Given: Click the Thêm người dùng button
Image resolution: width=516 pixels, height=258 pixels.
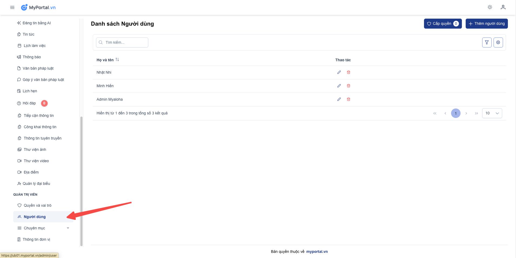Looking at the screenshot, I should point(486,24).
